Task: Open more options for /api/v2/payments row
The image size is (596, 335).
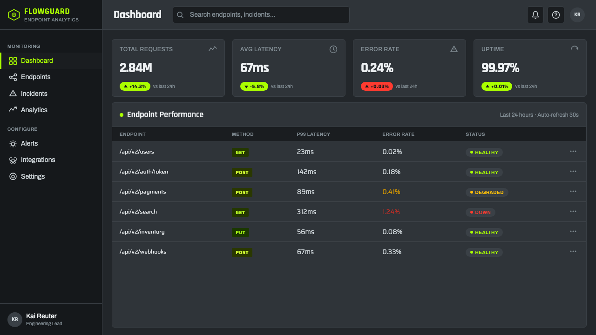Action: point(573,192)
